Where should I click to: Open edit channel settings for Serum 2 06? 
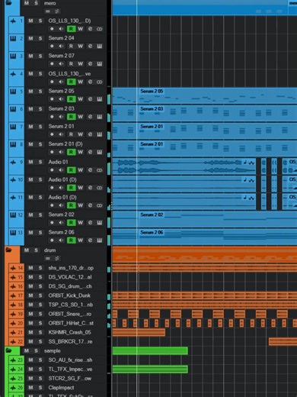click(x=90, y=240)
